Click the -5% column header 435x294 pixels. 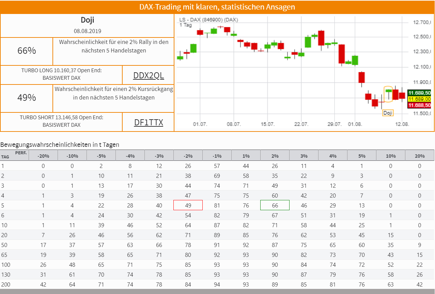coord(101,156)
